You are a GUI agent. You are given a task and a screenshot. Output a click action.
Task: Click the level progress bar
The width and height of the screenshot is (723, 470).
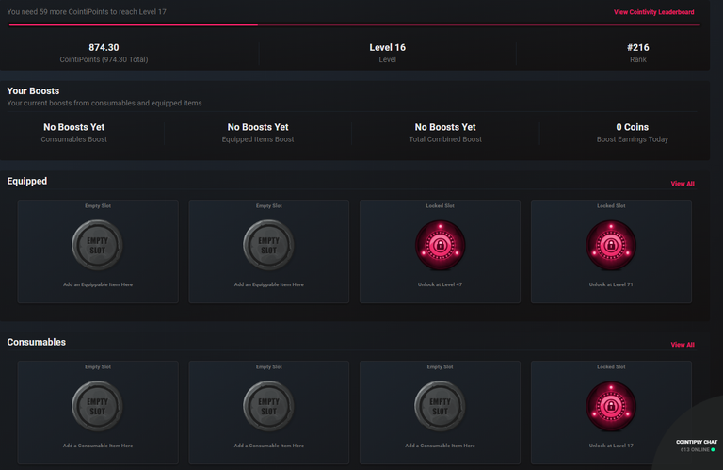pos(353,25)
